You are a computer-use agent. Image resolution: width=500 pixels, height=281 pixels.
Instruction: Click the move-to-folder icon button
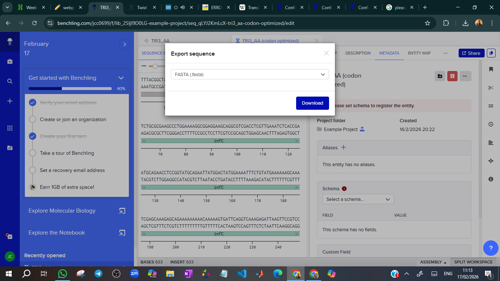pyautogui.click(x=440, y=76)
